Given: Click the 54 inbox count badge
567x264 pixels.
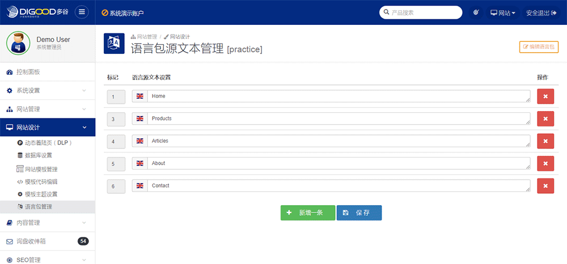Looking at the screenshot, I should pyautogui.click(x=83, y=241).
